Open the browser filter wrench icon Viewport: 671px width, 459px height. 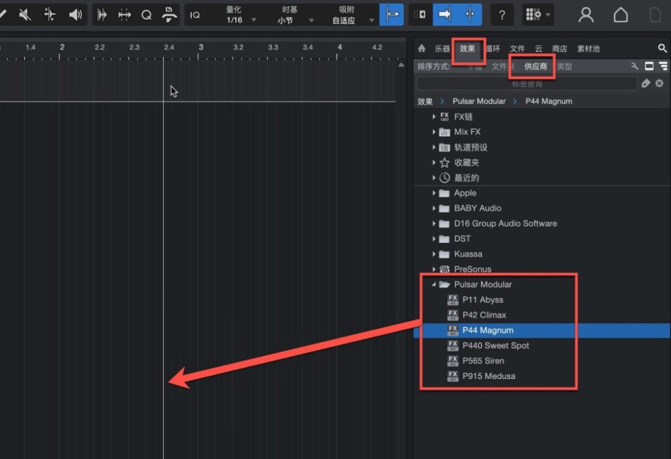(x=634, y=66)
